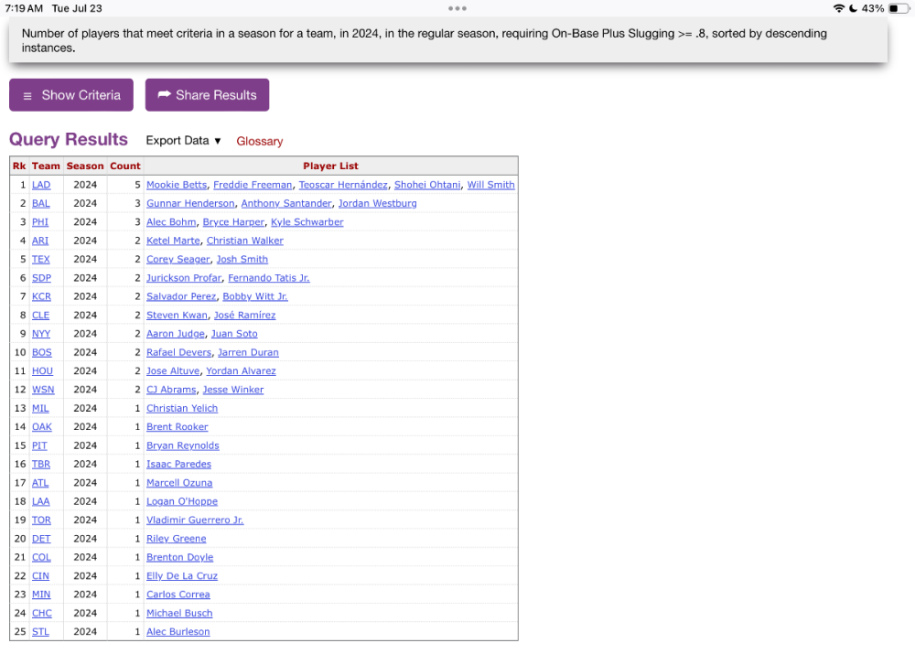
Task: Open the Glossary
Action: [259, 141]
